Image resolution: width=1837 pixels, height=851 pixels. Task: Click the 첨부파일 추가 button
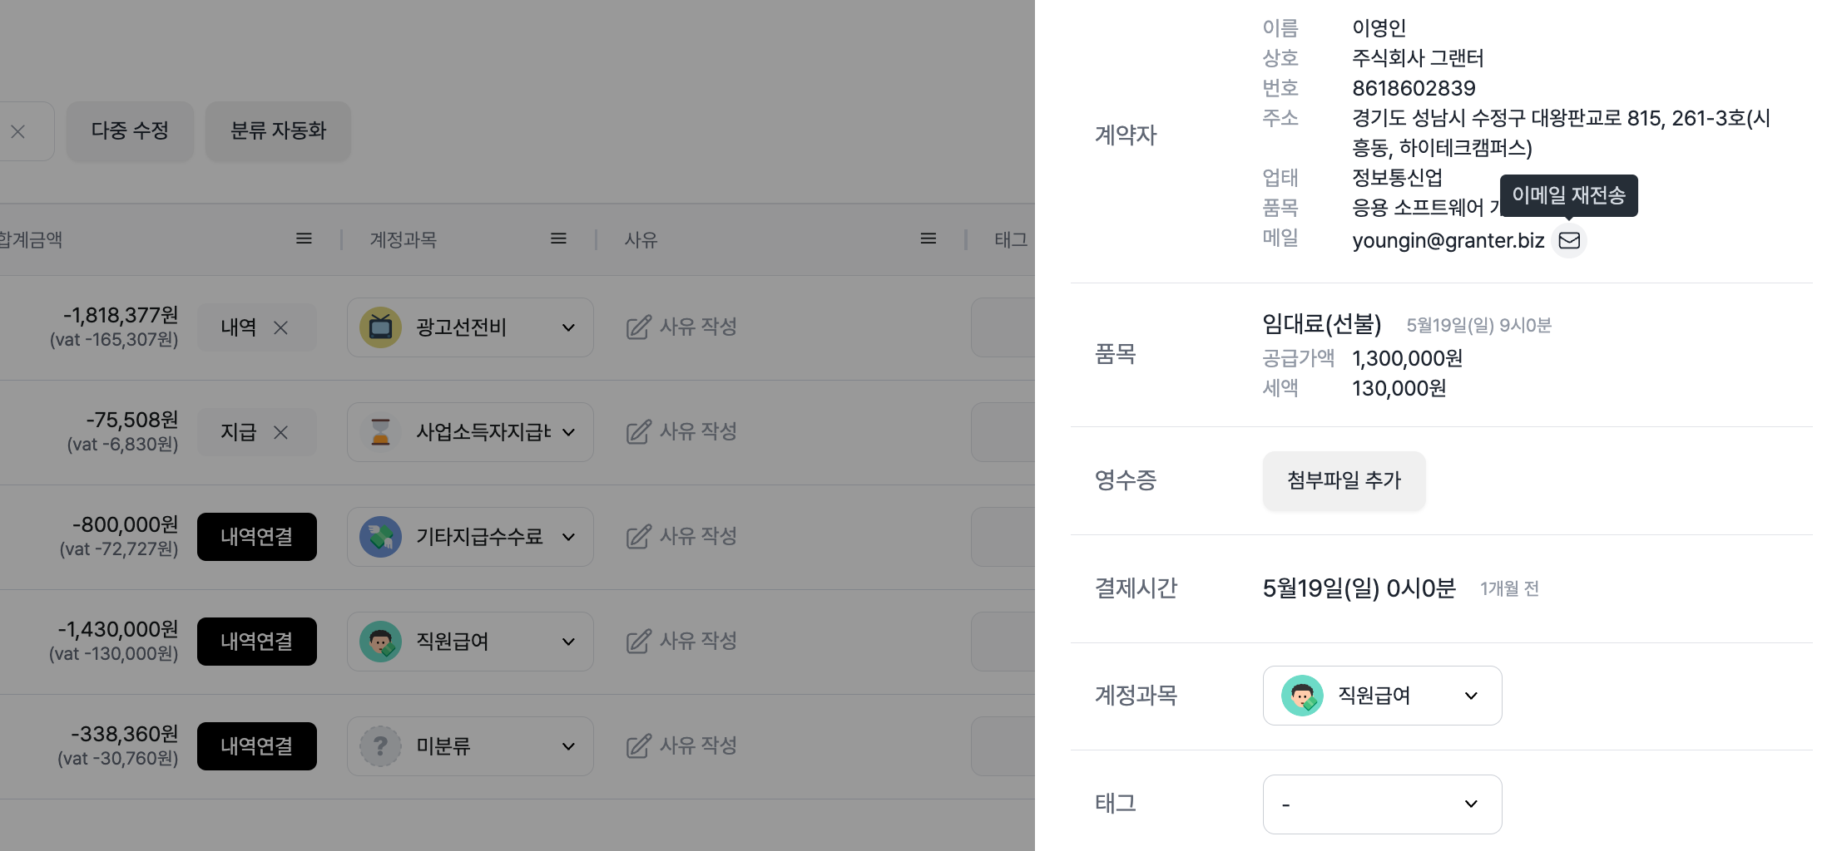1344,480
